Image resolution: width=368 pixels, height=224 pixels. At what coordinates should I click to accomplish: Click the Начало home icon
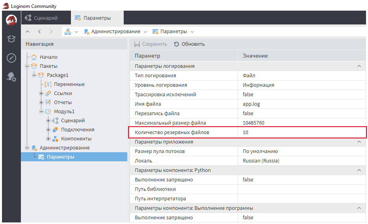(34, 57)
